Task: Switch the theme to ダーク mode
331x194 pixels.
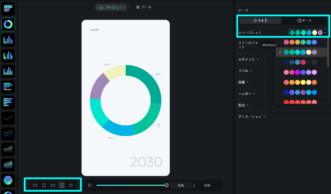Action: coord(304,20)
